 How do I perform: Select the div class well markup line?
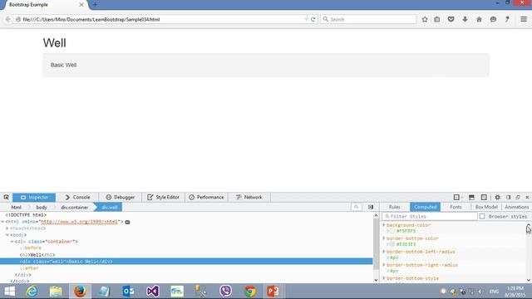tap(186, 262)
